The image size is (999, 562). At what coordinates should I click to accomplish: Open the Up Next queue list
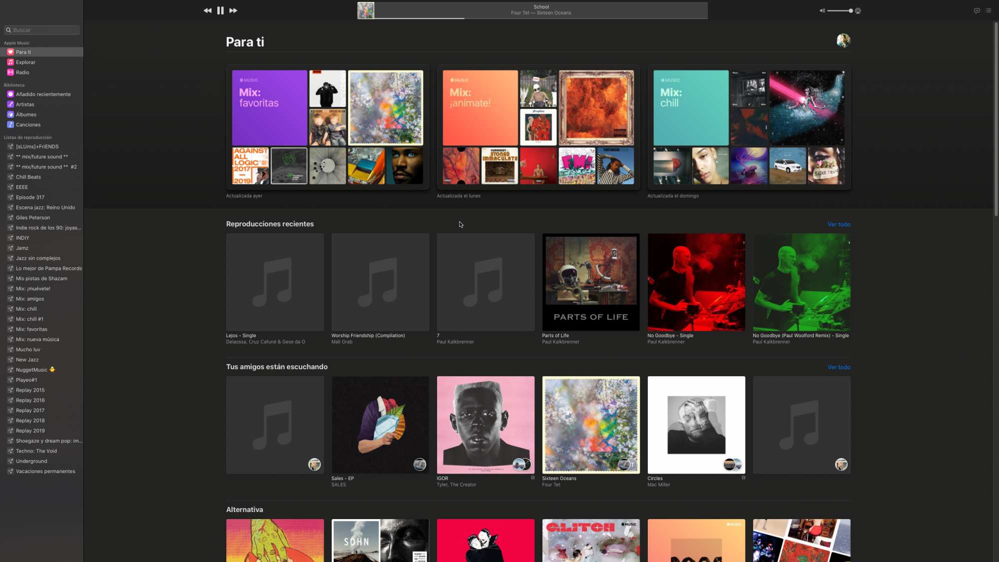coord(988,10)
